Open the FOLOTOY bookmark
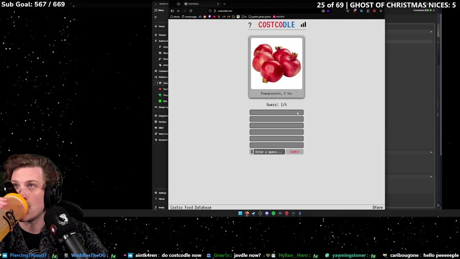This screenshot has width=460, height=259. click(279, 17)
